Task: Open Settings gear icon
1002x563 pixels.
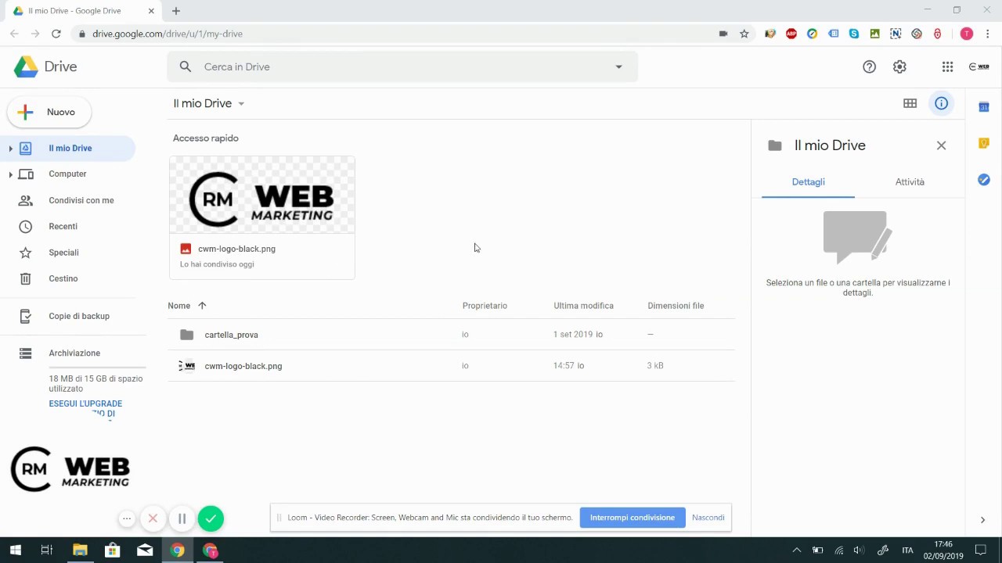Action: click(x=899, y=66)
